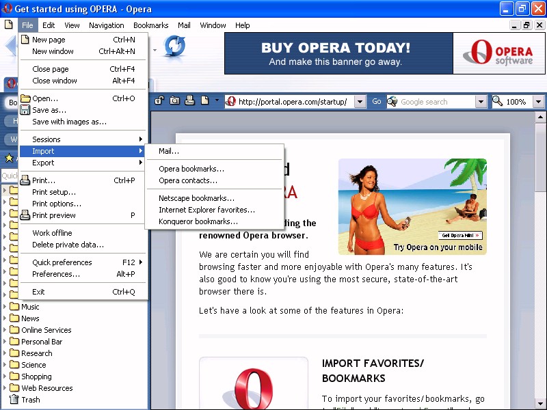Choose Opera contacts… from the Import submenu

point(214,180)
